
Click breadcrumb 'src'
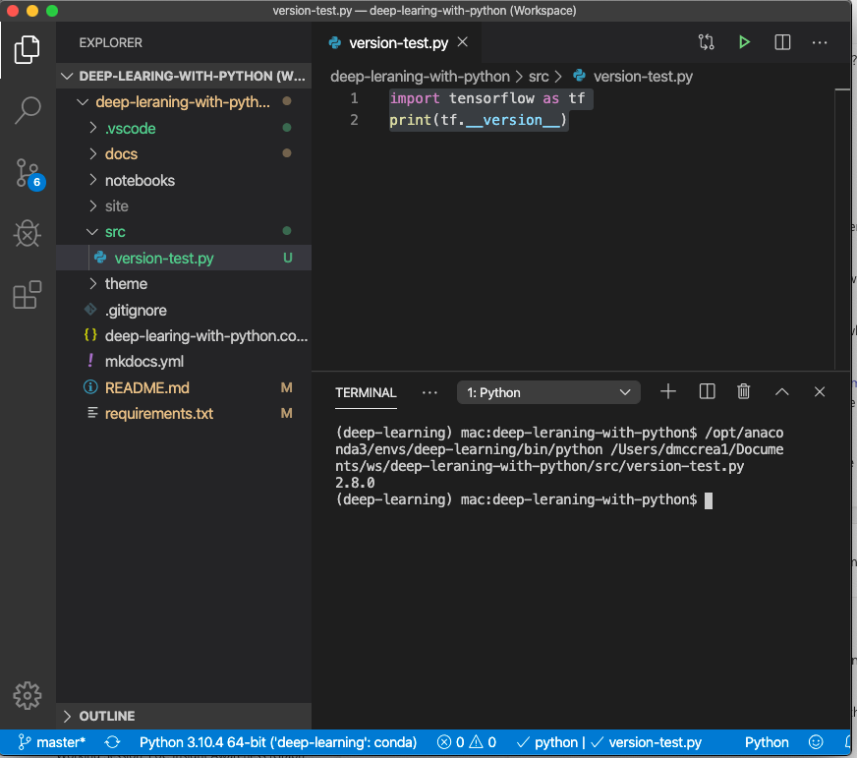click(539, 76)
